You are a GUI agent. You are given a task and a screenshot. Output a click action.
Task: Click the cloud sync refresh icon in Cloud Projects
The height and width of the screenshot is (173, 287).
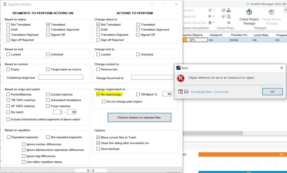click(x=229, y=23)
